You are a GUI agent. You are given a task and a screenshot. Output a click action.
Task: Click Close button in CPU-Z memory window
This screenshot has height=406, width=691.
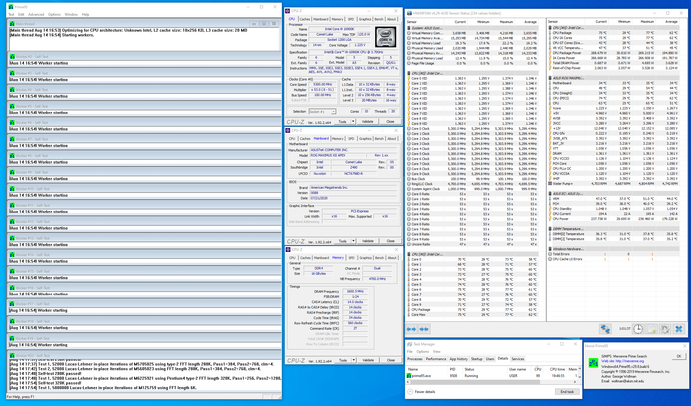pos(391,360)
